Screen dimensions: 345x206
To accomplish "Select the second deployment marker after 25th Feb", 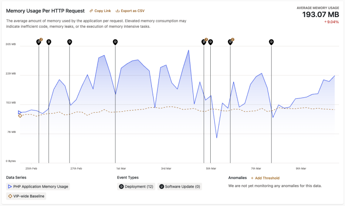I will pos(49,42).
